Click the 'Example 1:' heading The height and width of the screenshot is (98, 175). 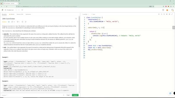(x=5, y=57)
